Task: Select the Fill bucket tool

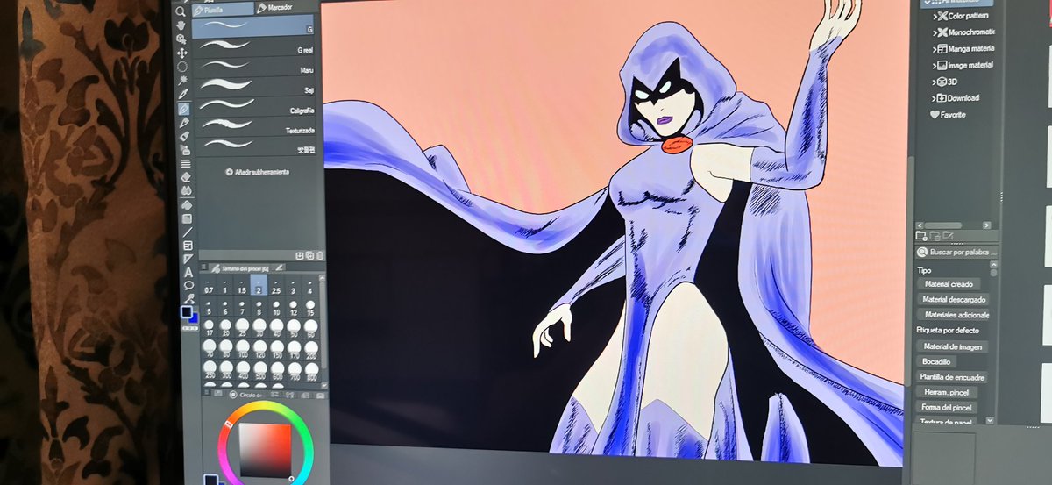Action: click(187, 206)
